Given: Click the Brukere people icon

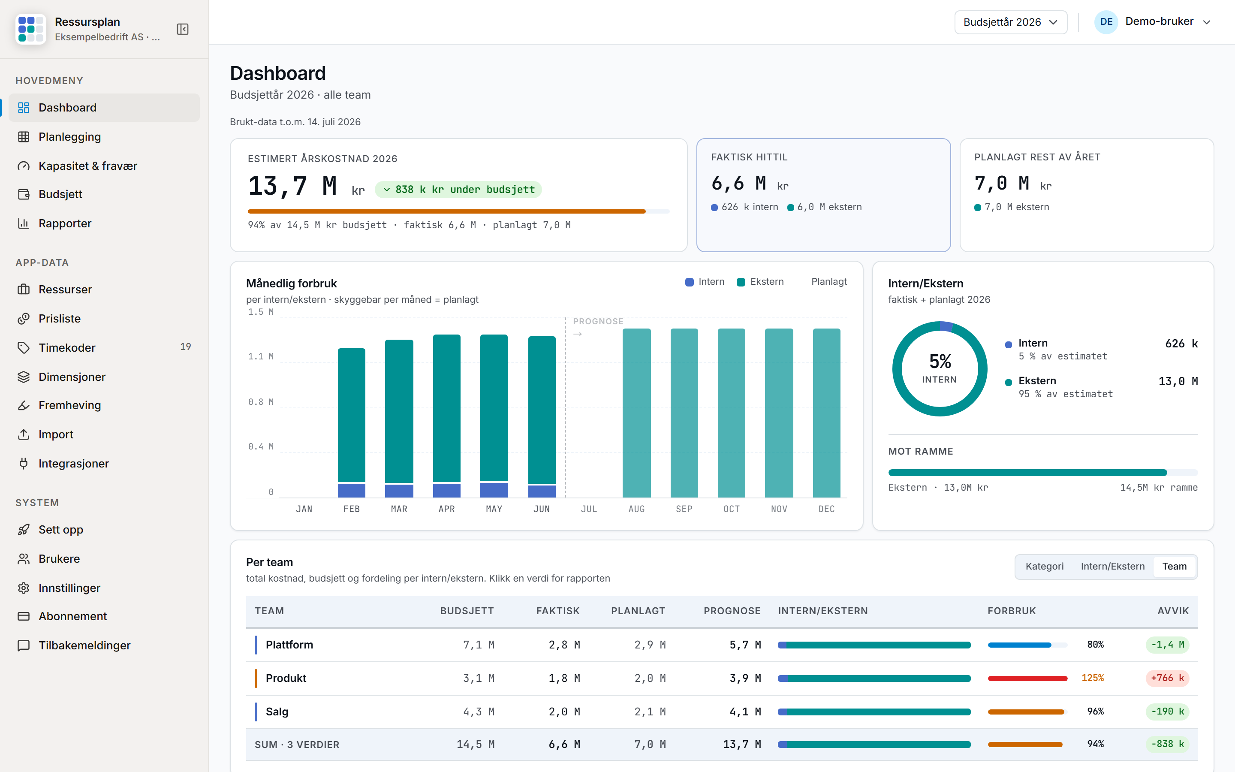Looking at the screenshot, I should point(24,558).
